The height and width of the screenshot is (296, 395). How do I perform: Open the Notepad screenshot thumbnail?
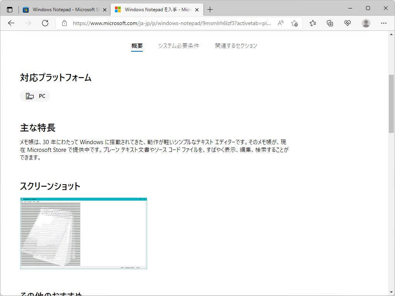click(83, 233)
